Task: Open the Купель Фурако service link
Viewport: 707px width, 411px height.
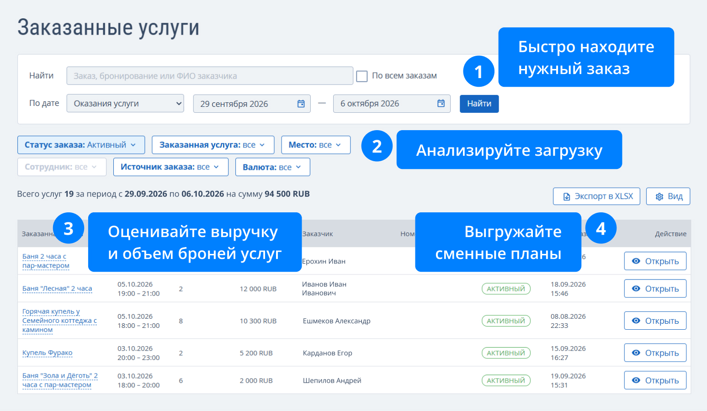Action: tap(48, 353)
